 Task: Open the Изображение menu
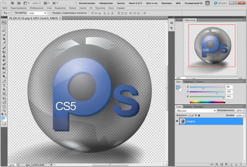point(36,8)
